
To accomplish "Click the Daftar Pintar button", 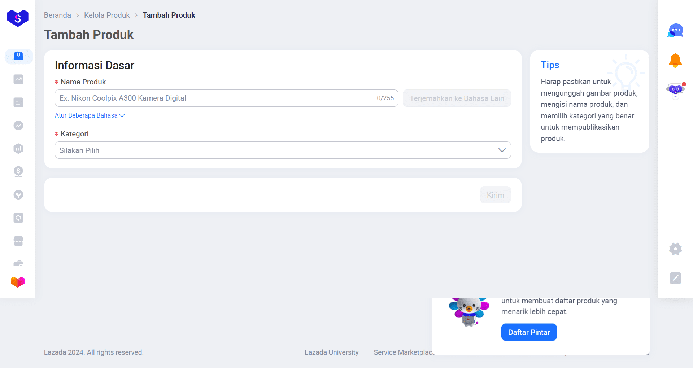I will pyautogui.click(x=529, y=332).
